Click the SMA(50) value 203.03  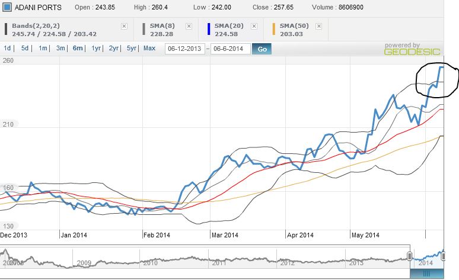291,34
